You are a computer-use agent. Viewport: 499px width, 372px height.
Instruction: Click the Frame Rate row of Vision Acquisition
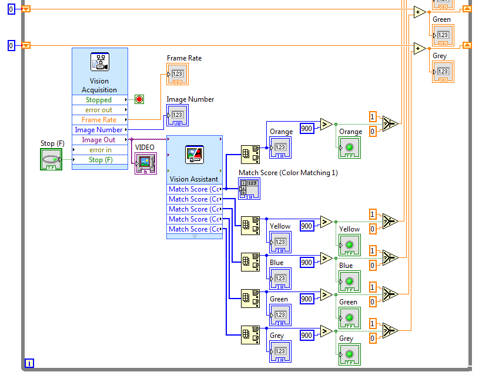[x=100, y=120]
